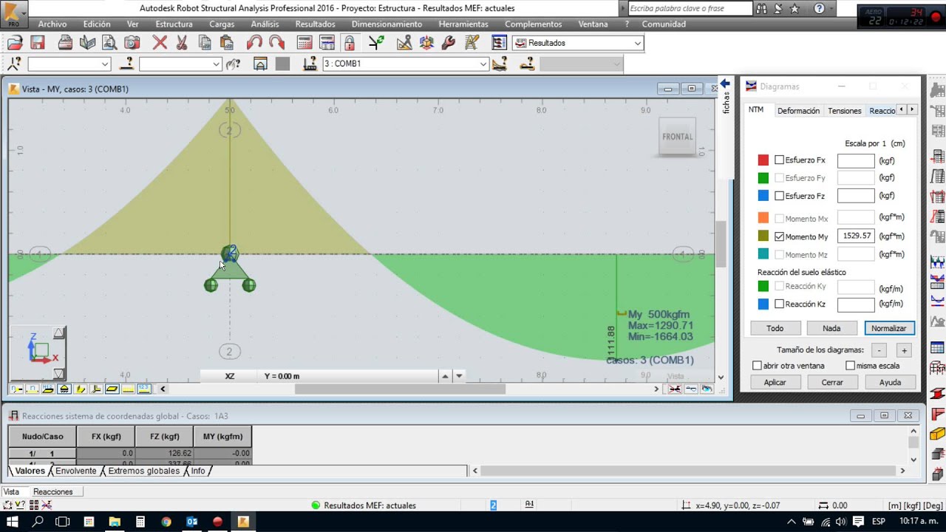Click the node selection icon with question mark
Screen dimensions: 946x532
pyautogui.click(x=14, y=64)
